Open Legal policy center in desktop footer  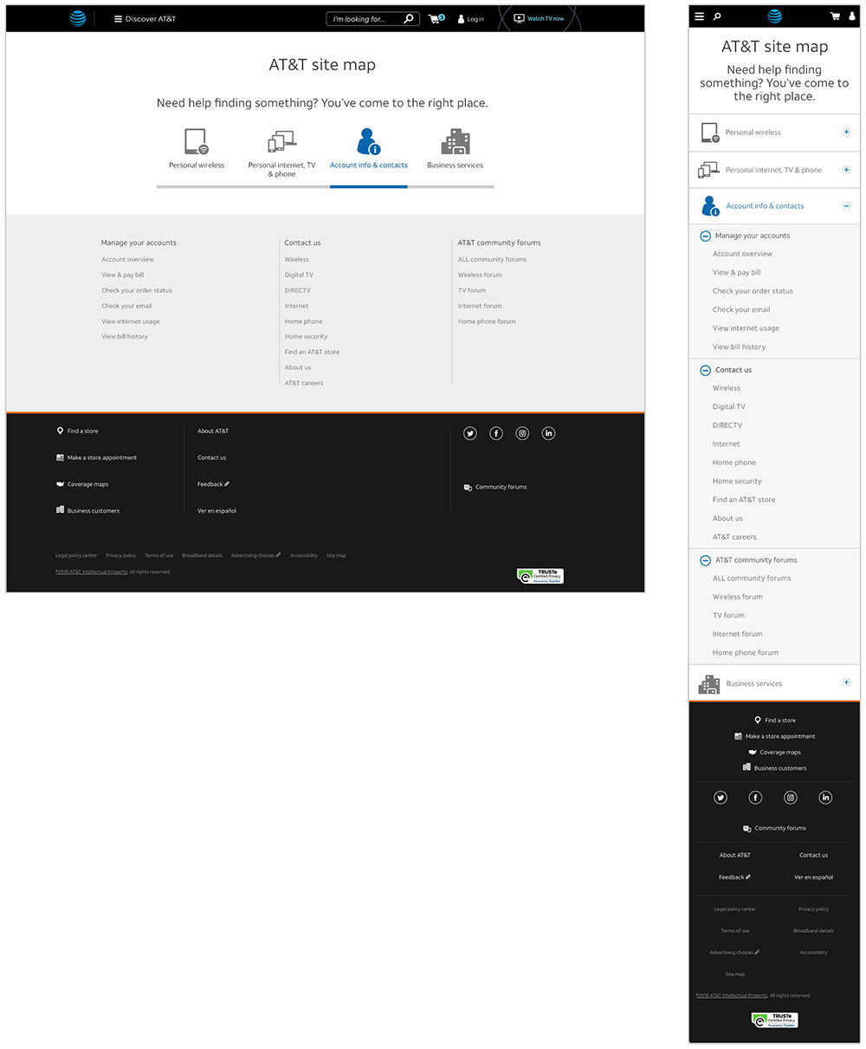[x=76, y=555]
